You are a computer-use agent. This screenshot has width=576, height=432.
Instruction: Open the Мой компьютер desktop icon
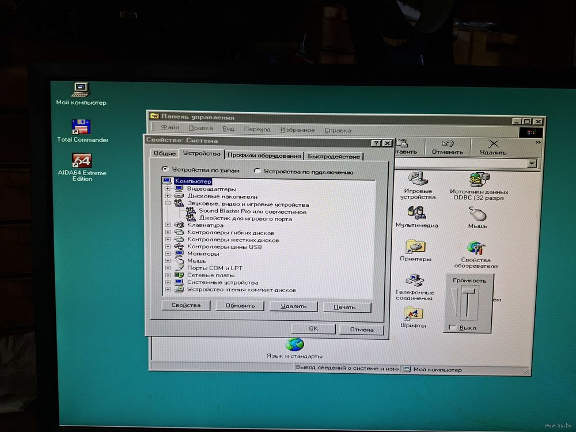81,90
